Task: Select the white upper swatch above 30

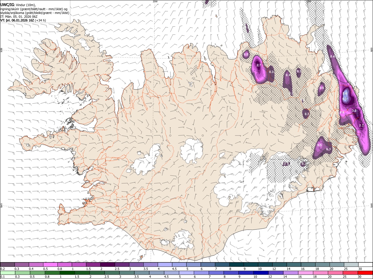Action: (365, 264)
